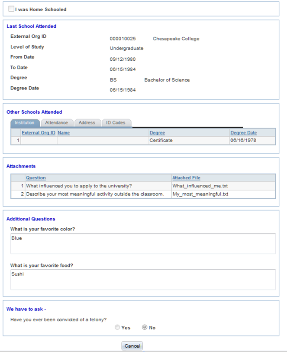Viewport: 287px width, 352px height.
Task: Click the Undergraduate level of study value
Action: pyautogui.click(x=126, y=49)
